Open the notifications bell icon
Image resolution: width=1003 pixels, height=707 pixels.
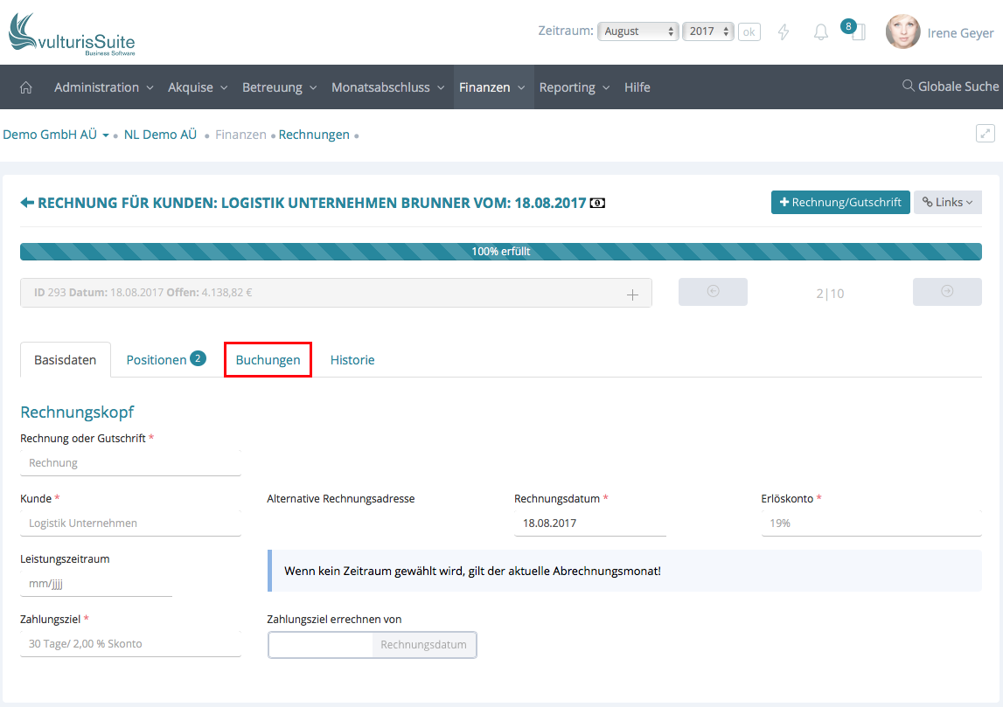tap(820, 32)
